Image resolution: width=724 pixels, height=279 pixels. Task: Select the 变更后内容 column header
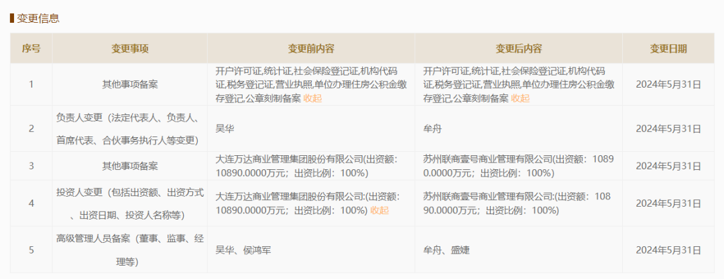(518, 49)
